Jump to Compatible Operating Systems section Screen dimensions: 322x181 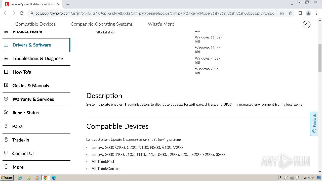click(102, 24)
